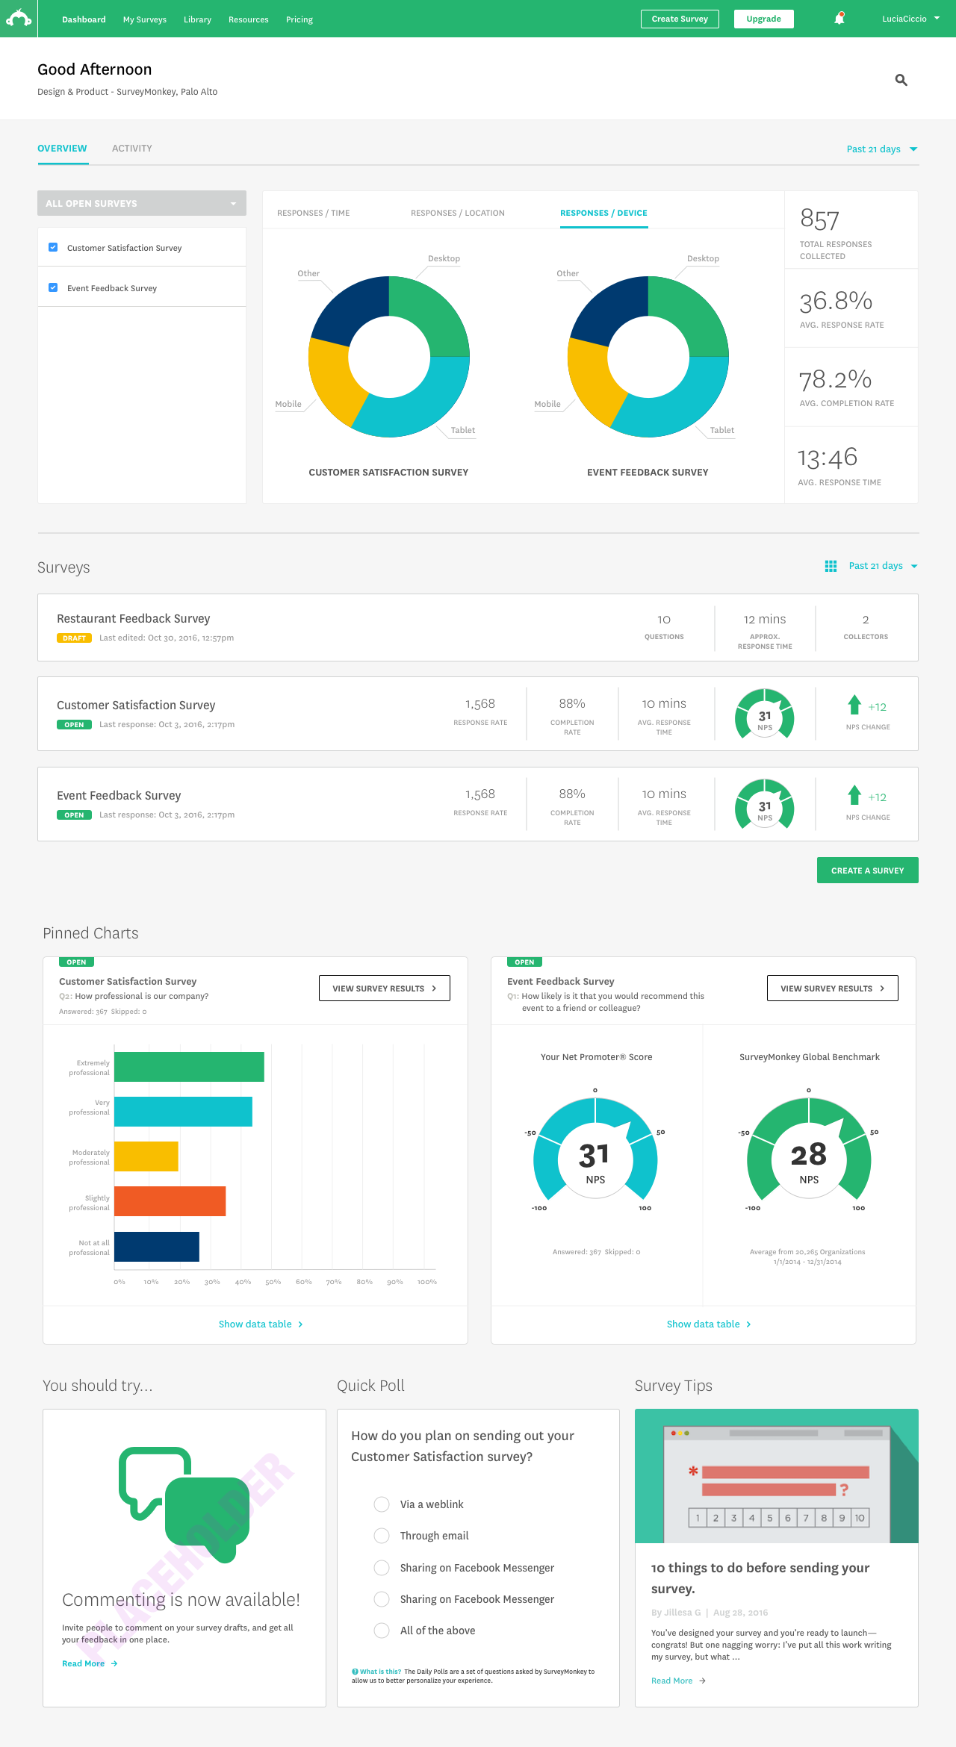Viewport: 956px width, 1747px height.
Task: Open the LuciaCiccio account dropdown
Action: [910, 19]
